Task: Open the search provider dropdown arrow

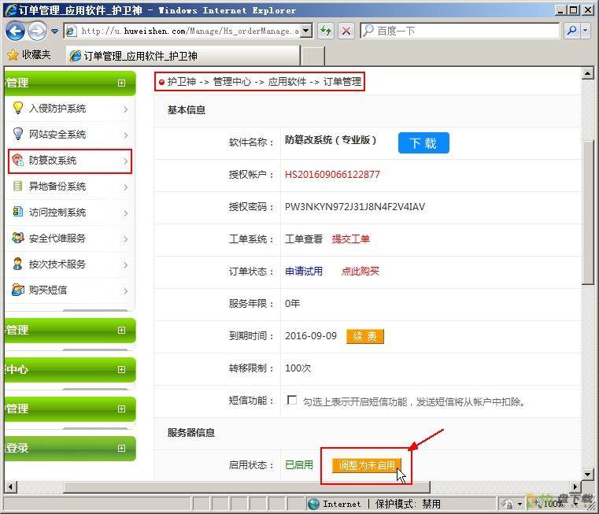Action: 586,31
